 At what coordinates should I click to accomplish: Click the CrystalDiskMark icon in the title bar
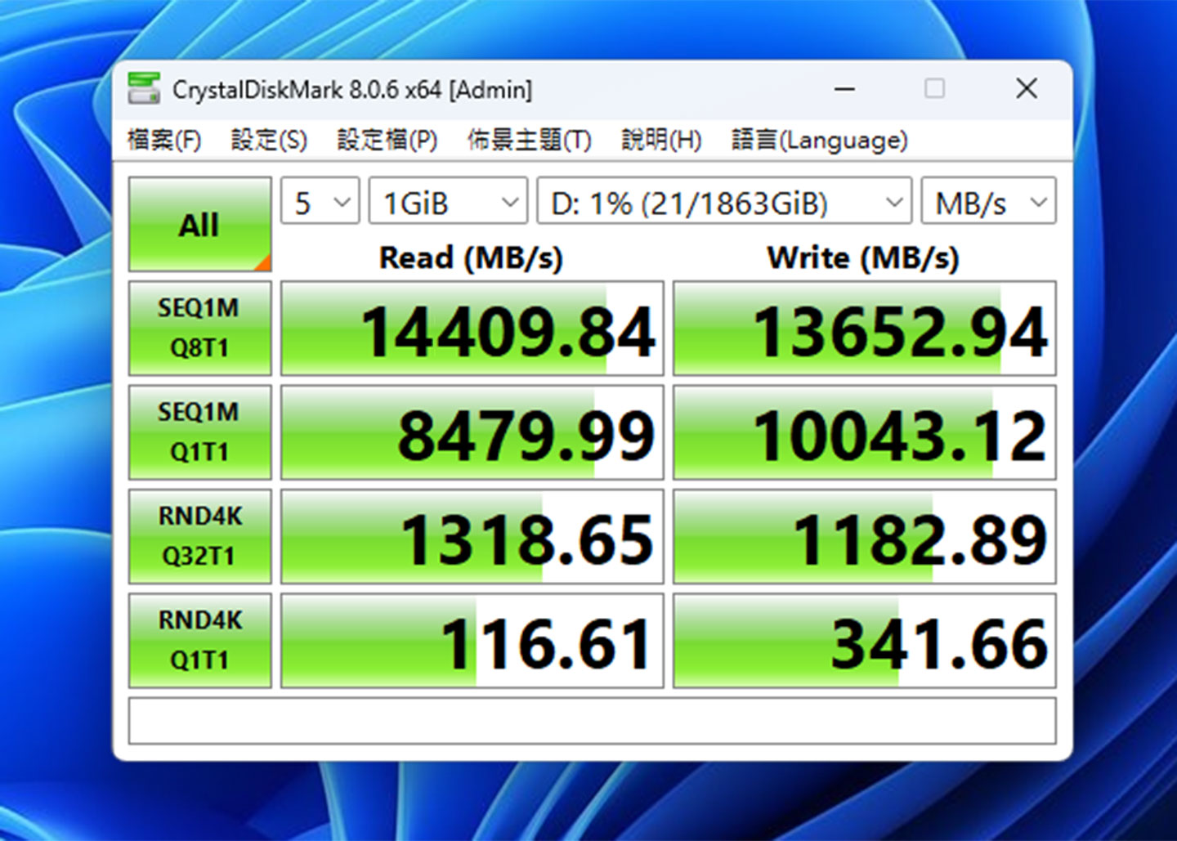pyautogui.click(x=146, y=87)
